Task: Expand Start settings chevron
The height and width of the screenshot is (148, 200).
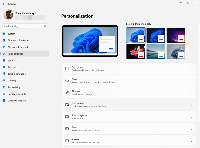Action: 192,129
